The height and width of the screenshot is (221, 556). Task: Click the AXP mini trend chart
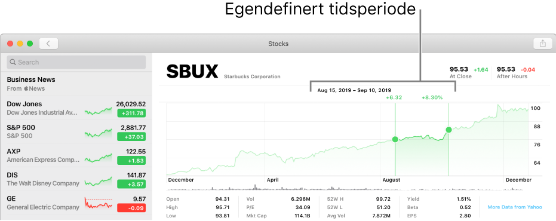[x=99, y=158]
